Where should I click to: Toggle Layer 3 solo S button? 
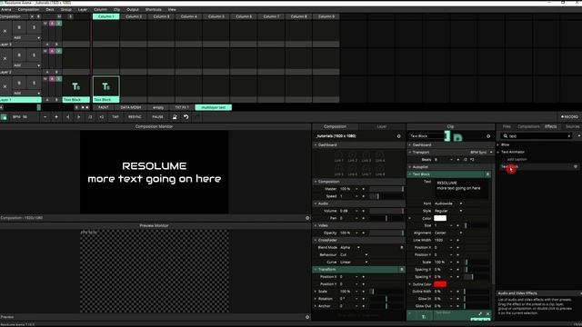pyautogui.click(x=34, y=27)
